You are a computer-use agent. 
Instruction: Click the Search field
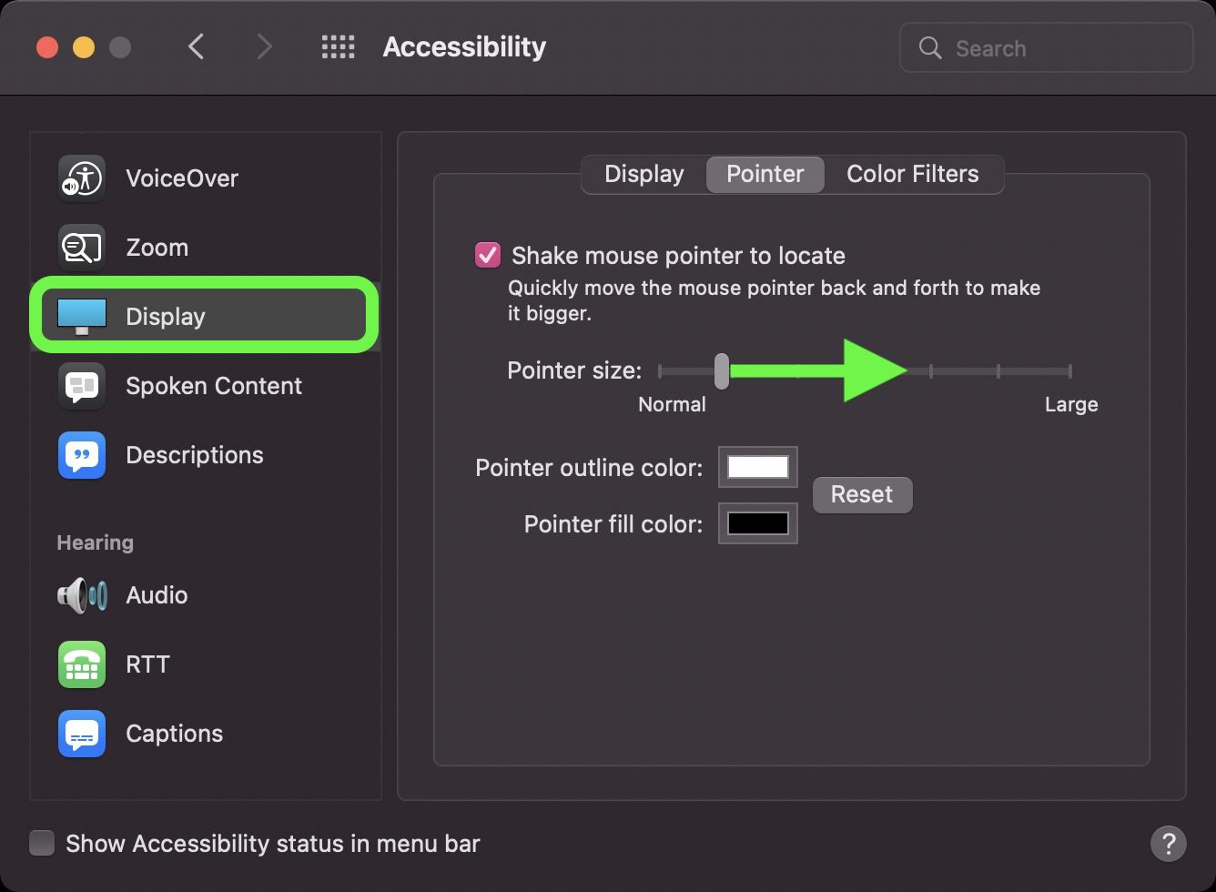pyautogui.click(x=1047, y=48)
